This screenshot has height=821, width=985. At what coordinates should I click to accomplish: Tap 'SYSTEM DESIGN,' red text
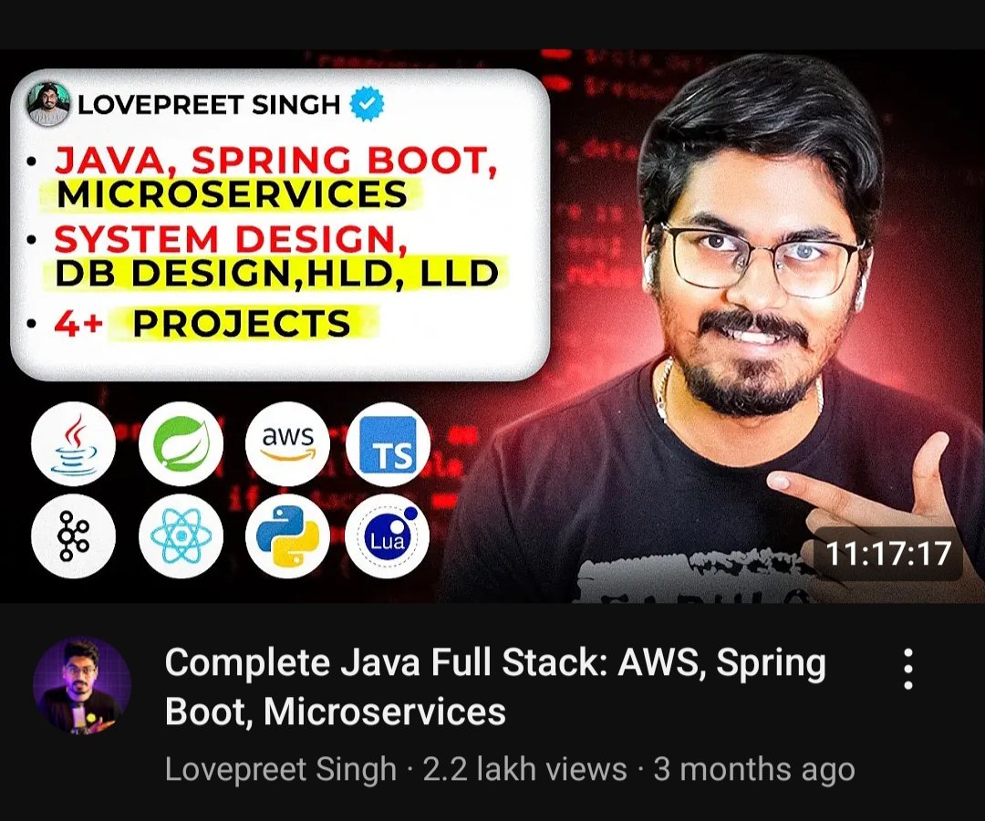[231, 239]
